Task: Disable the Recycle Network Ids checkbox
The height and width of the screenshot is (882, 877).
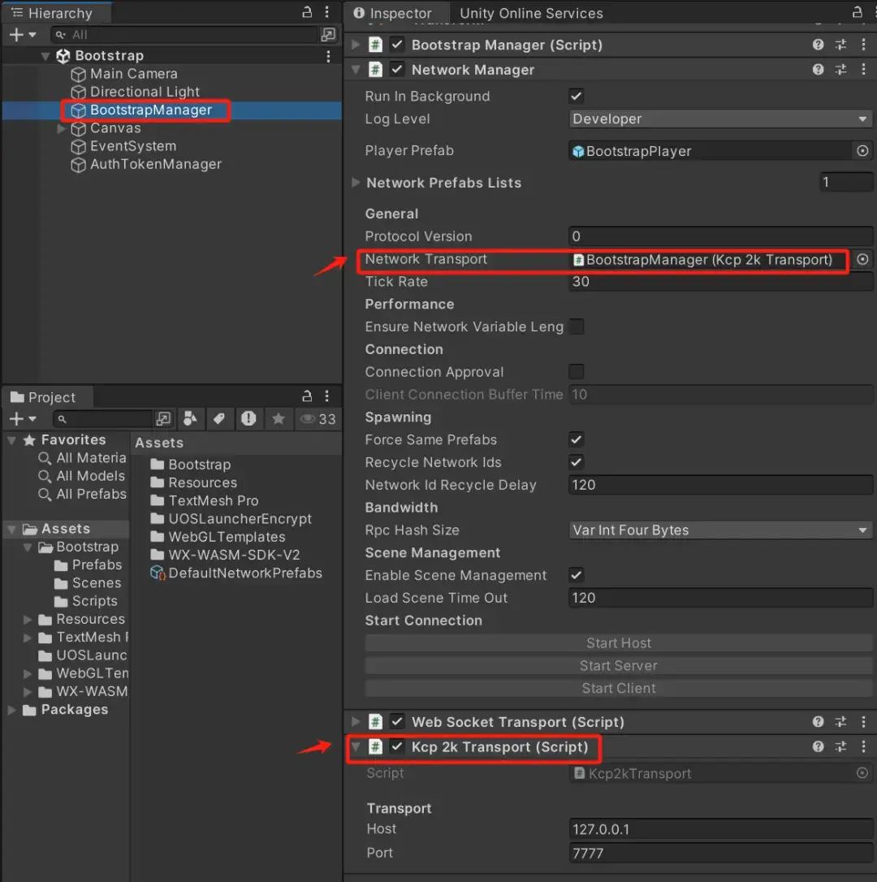Action: [x=577, y=462]
